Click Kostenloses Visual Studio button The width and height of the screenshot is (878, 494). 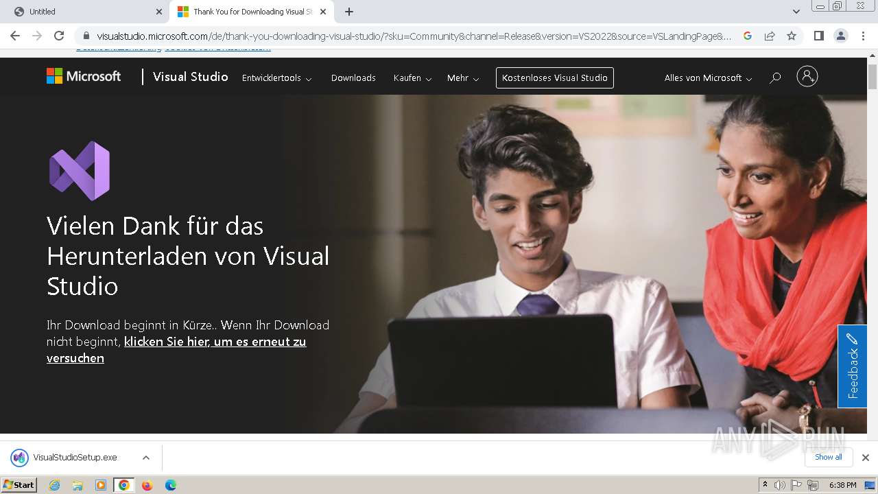[x=555, y=78]
